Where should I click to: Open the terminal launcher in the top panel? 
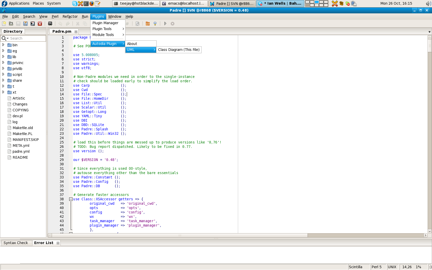[x=86, y=3]
